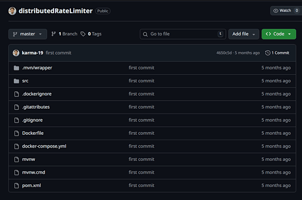The image size is (302, 200).
Task: Click the repository owner avatar beside distributedRateLimiter
Action: (12, 11)
